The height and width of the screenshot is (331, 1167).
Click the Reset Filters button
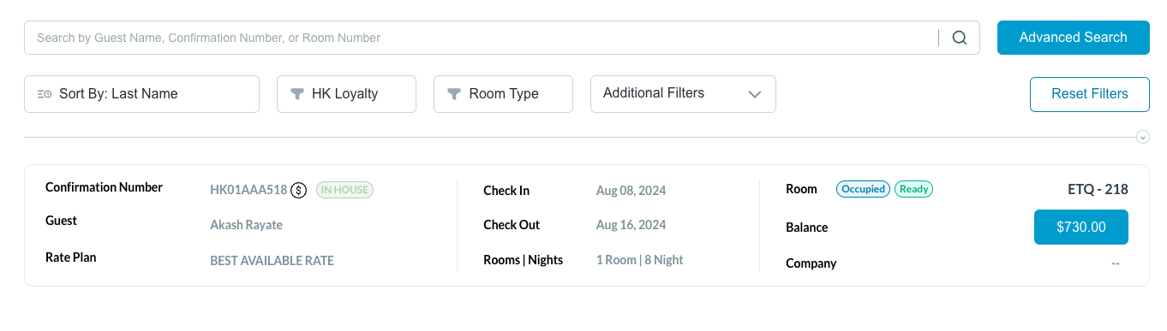coord(1089,94)
